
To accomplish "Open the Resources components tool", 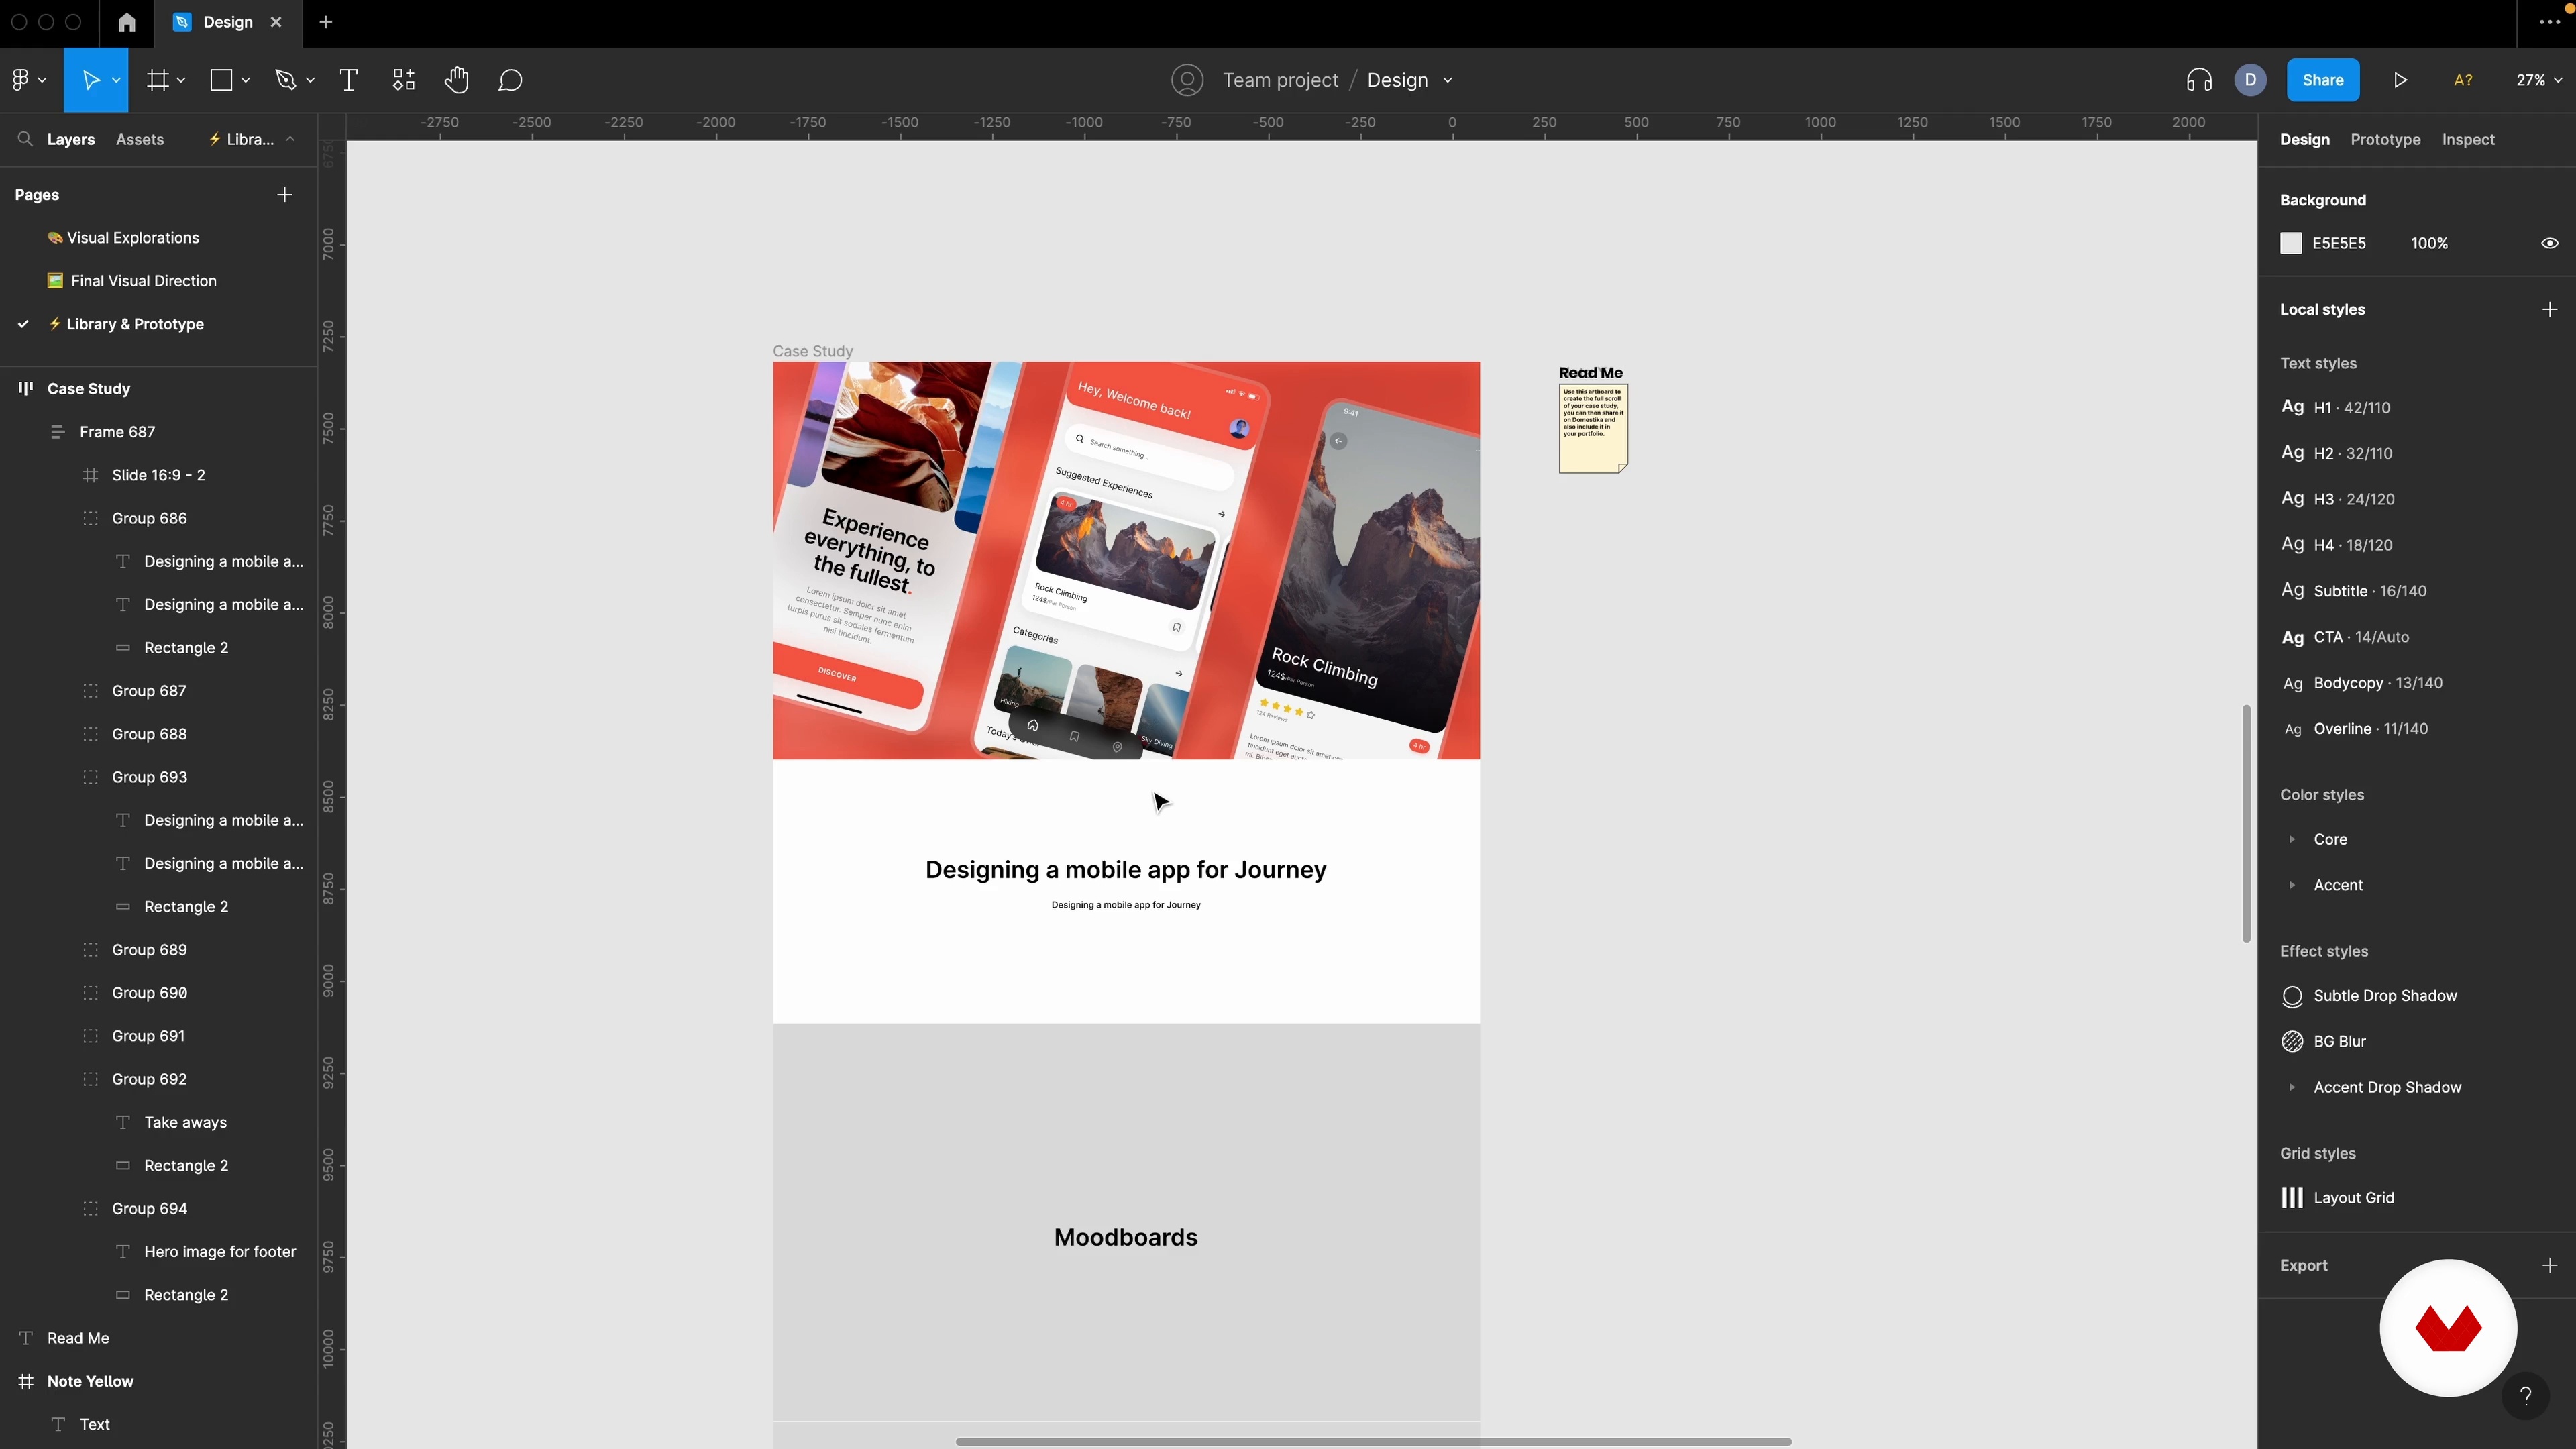I will (x=404, y=80).
